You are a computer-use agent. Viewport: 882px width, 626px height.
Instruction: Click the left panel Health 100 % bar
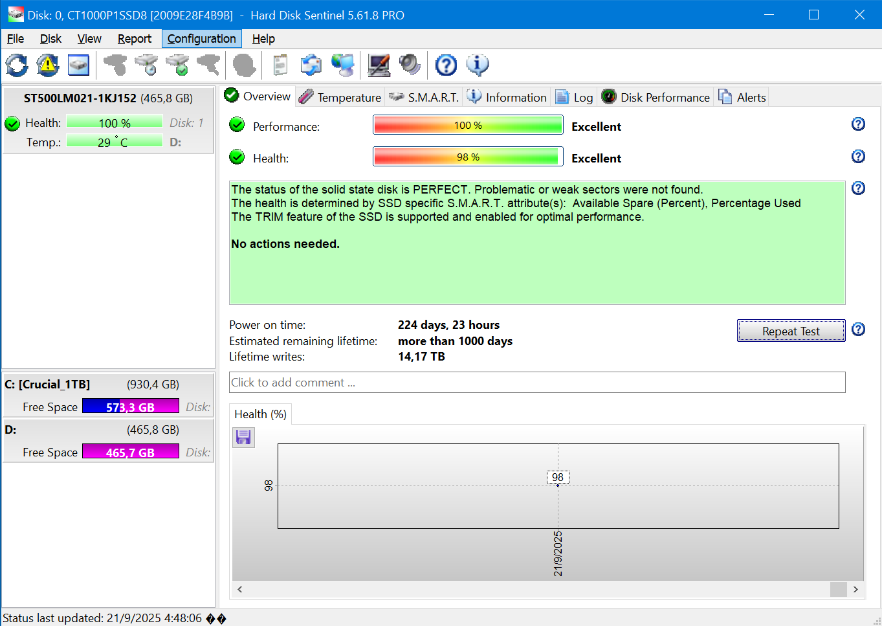coord(115,122)
